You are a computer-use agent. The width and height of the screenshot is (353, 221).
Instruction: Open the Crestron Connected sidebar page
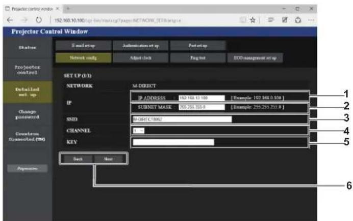click(x=28, y=136)
